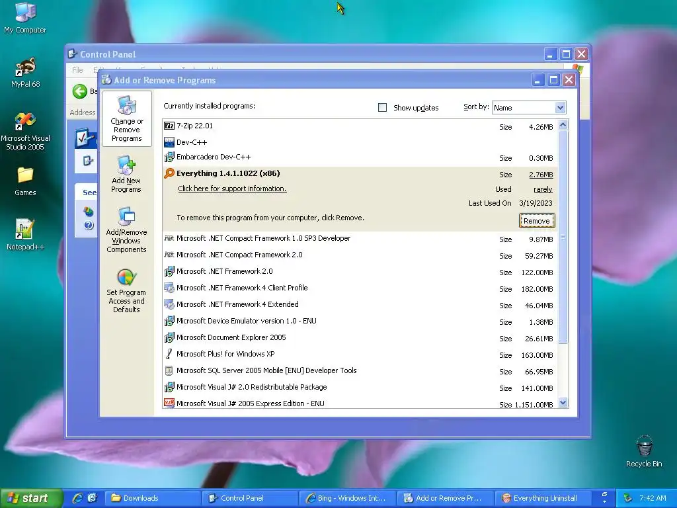Click the program list scrollbar thumb
The height and width of the screenshot is (508, 677).
coord(563,237)
